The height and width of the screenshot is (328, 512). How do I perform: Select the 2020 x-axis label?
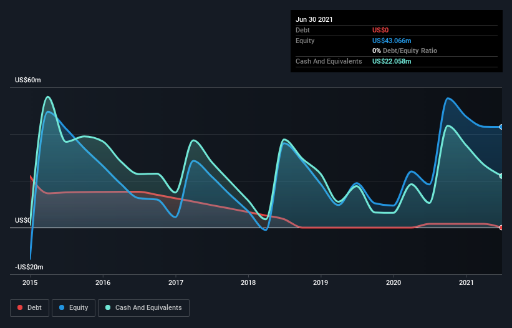point(394,282)
